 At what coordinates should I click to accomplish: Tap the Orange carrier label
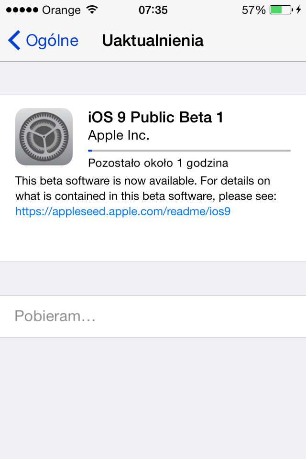point(61,10)
